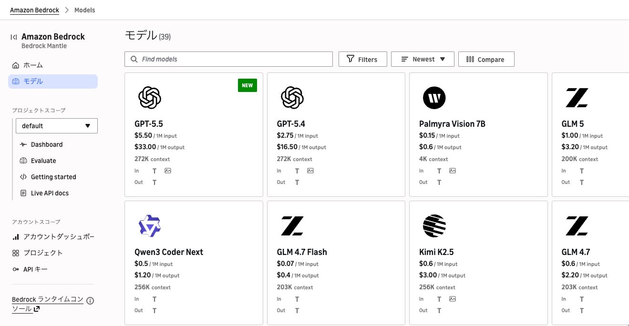The width and height of the screenshot is (629, 326).
Task: Open the Palmyra Vision 7B title
Action: click(452, 124)
